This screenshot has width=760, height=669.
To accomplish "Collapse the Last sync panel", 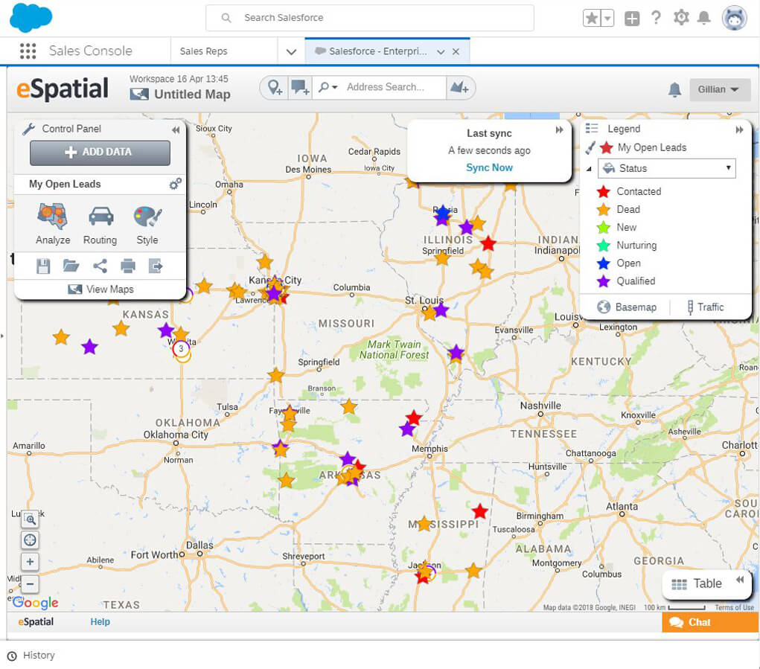I will pyautogui.click(x=559, y=129).
